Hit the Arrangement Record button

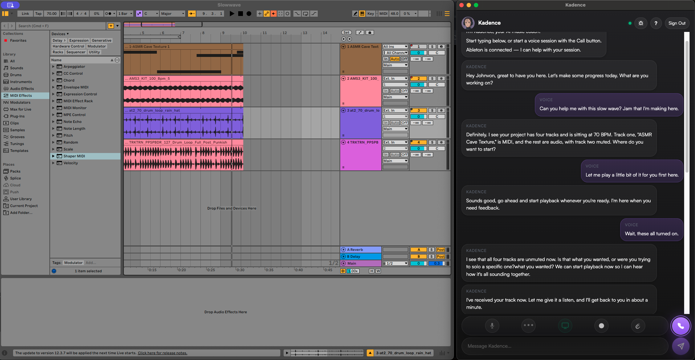tap(249, 13)
